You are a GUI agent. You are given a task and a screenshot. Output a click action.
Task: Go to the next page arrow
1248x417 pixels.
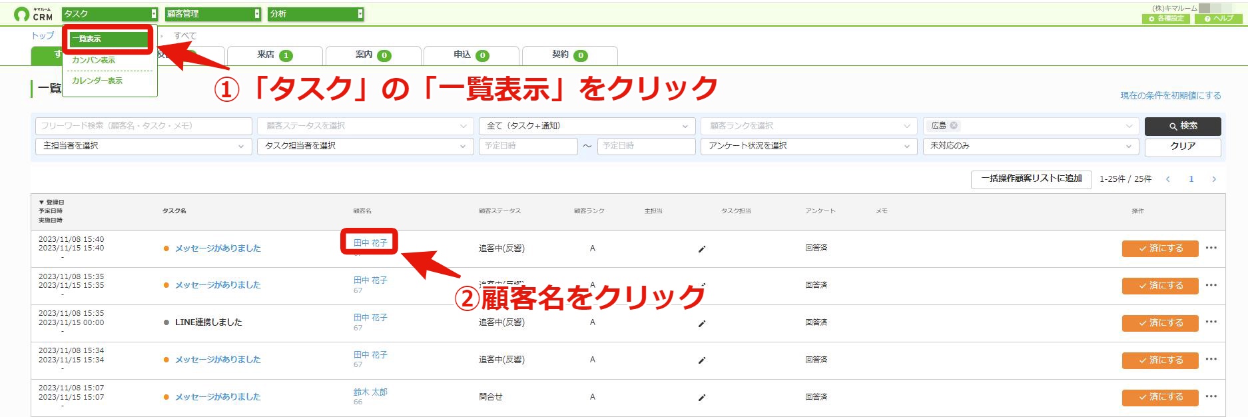pyautogui.click(x=1214, y=179)
